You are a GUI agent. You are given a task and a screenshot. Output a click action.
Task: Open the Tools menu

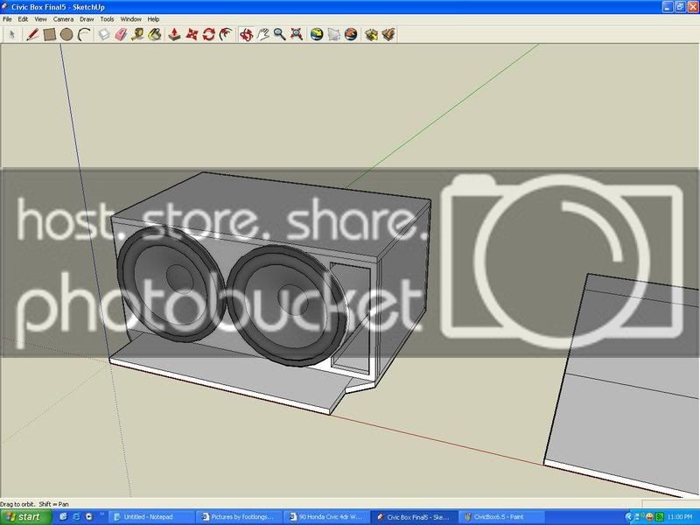tap(107, 19)
